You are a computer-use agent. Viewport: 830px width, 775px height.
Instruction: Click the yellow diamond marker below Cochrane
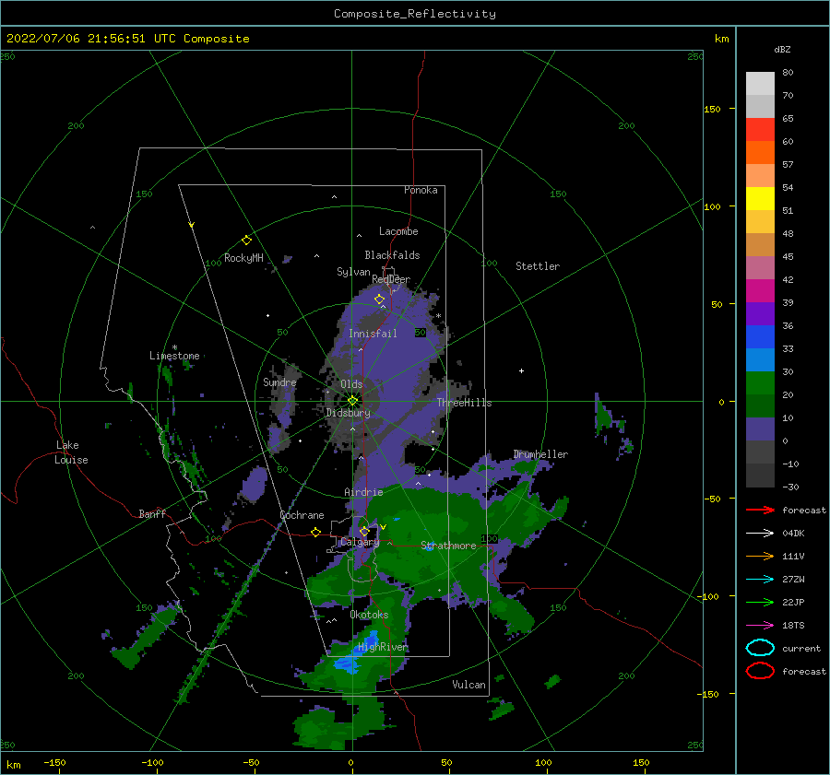coord(315,533)
